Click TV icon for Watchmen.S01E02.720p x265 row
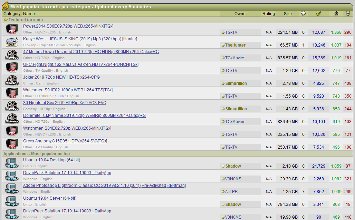Screen dimensions: 355x220 [x=12, y=132]
